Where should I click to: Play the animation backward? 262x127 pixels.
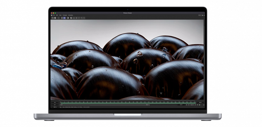[x=191, y=105]
